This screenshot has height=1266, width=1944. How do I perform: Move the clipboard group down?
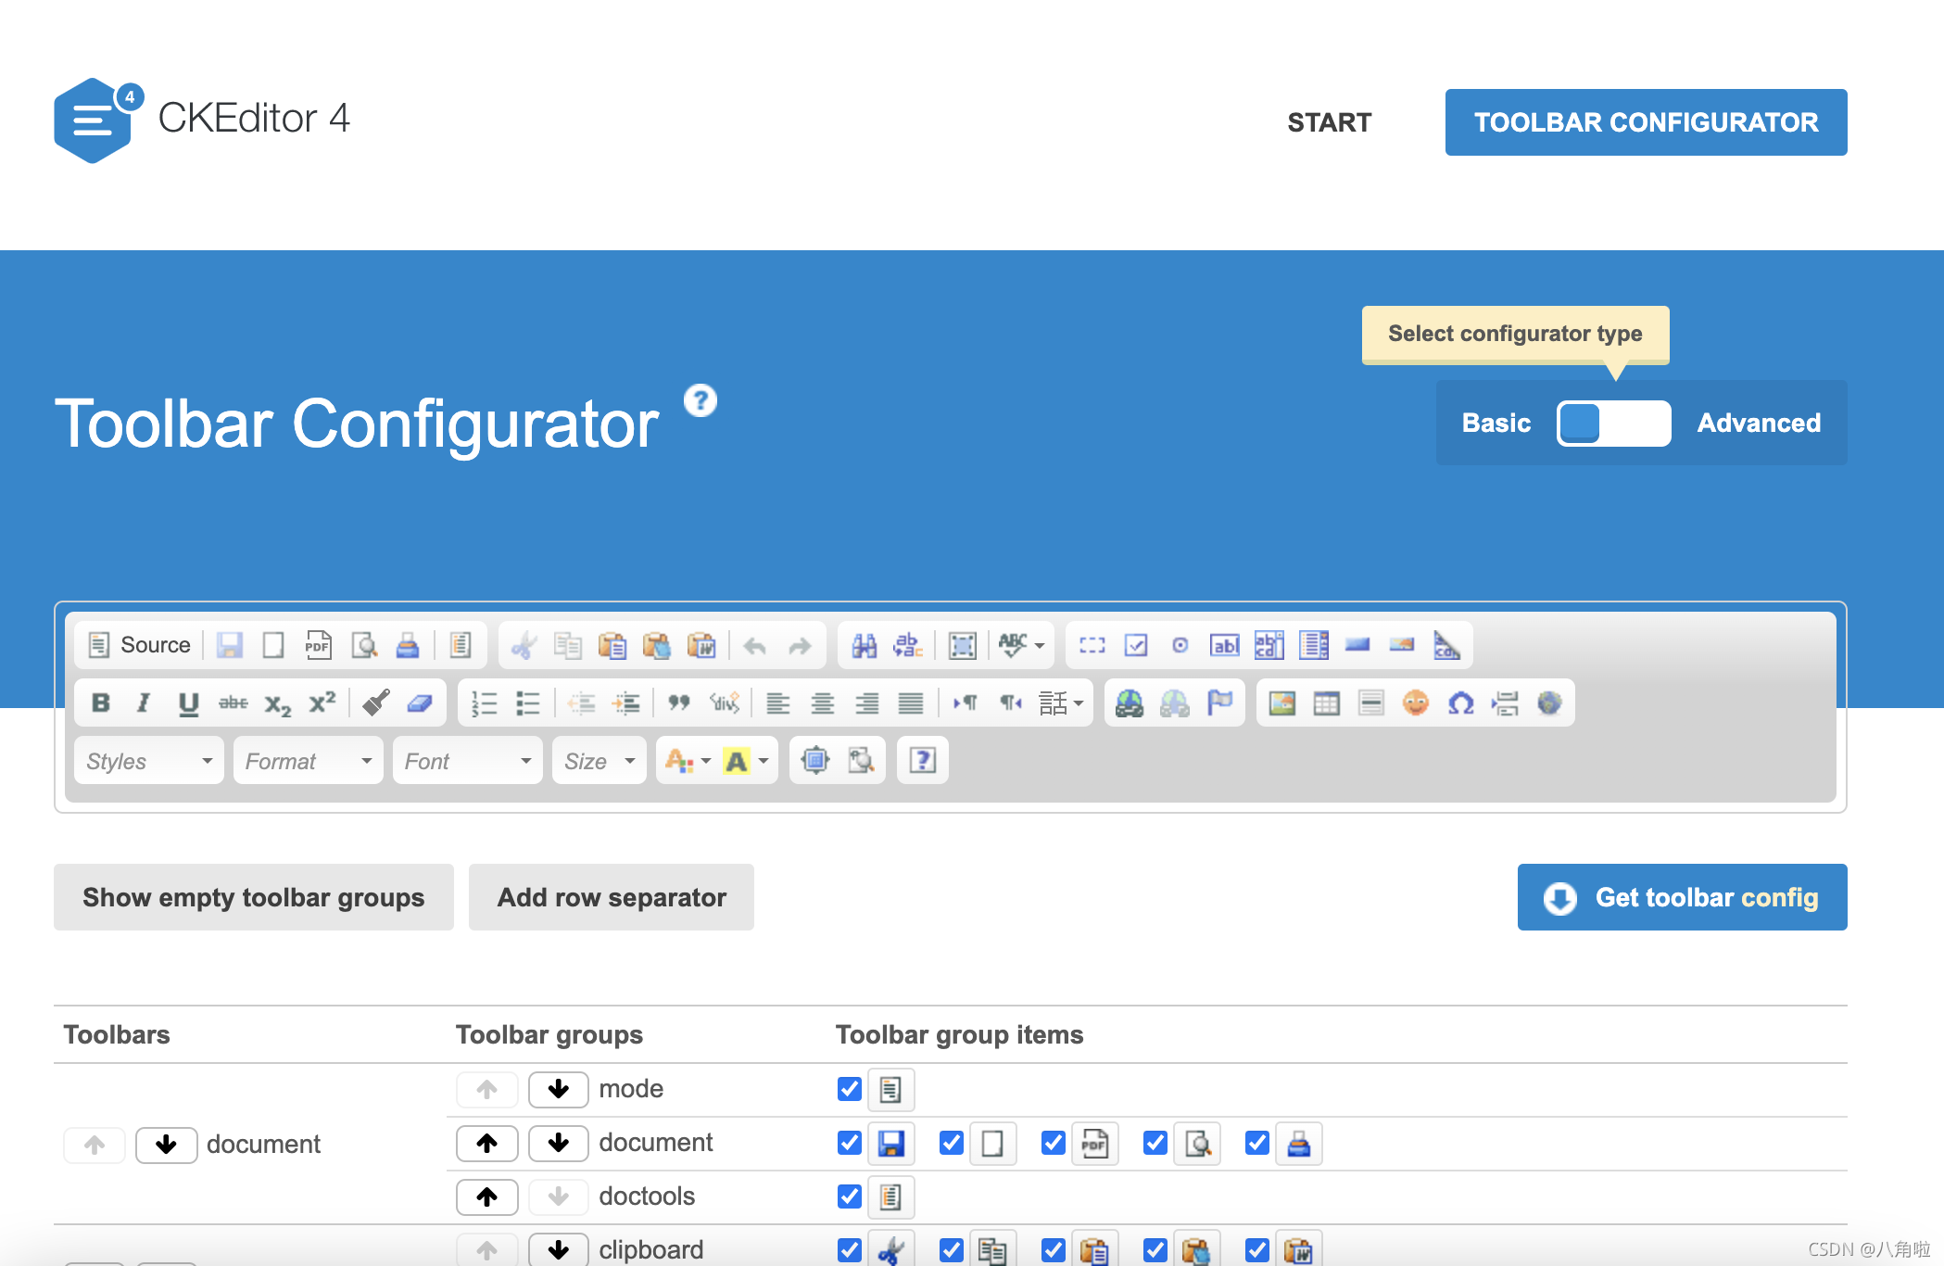(558, 1249)
